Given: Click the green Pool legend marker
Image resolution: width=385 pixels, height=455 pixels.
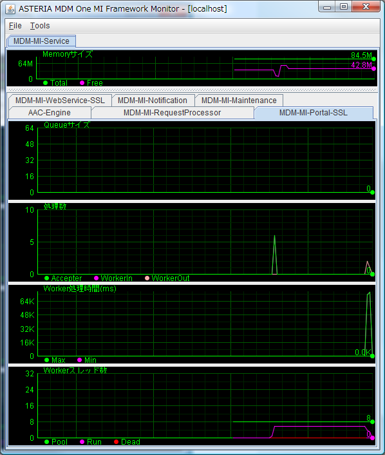Looking at the screenshot, I should tap(46, 442).
